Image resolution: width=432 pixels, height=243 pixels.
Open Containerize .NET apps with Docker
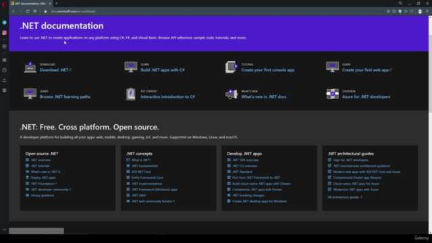coord(257,190)
